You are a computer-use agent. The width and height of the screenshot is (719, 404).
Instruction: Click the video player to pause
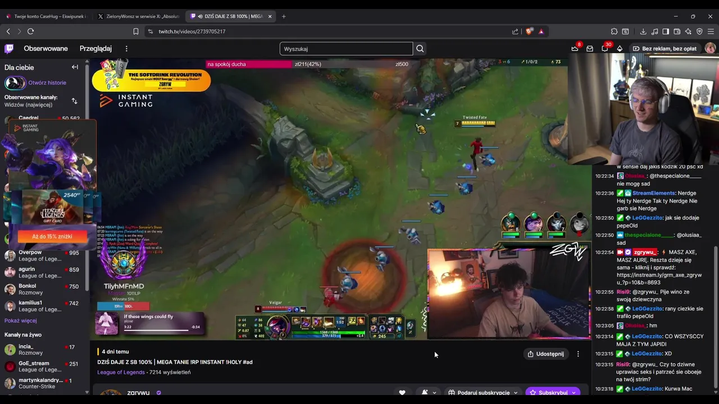point(341,199)
